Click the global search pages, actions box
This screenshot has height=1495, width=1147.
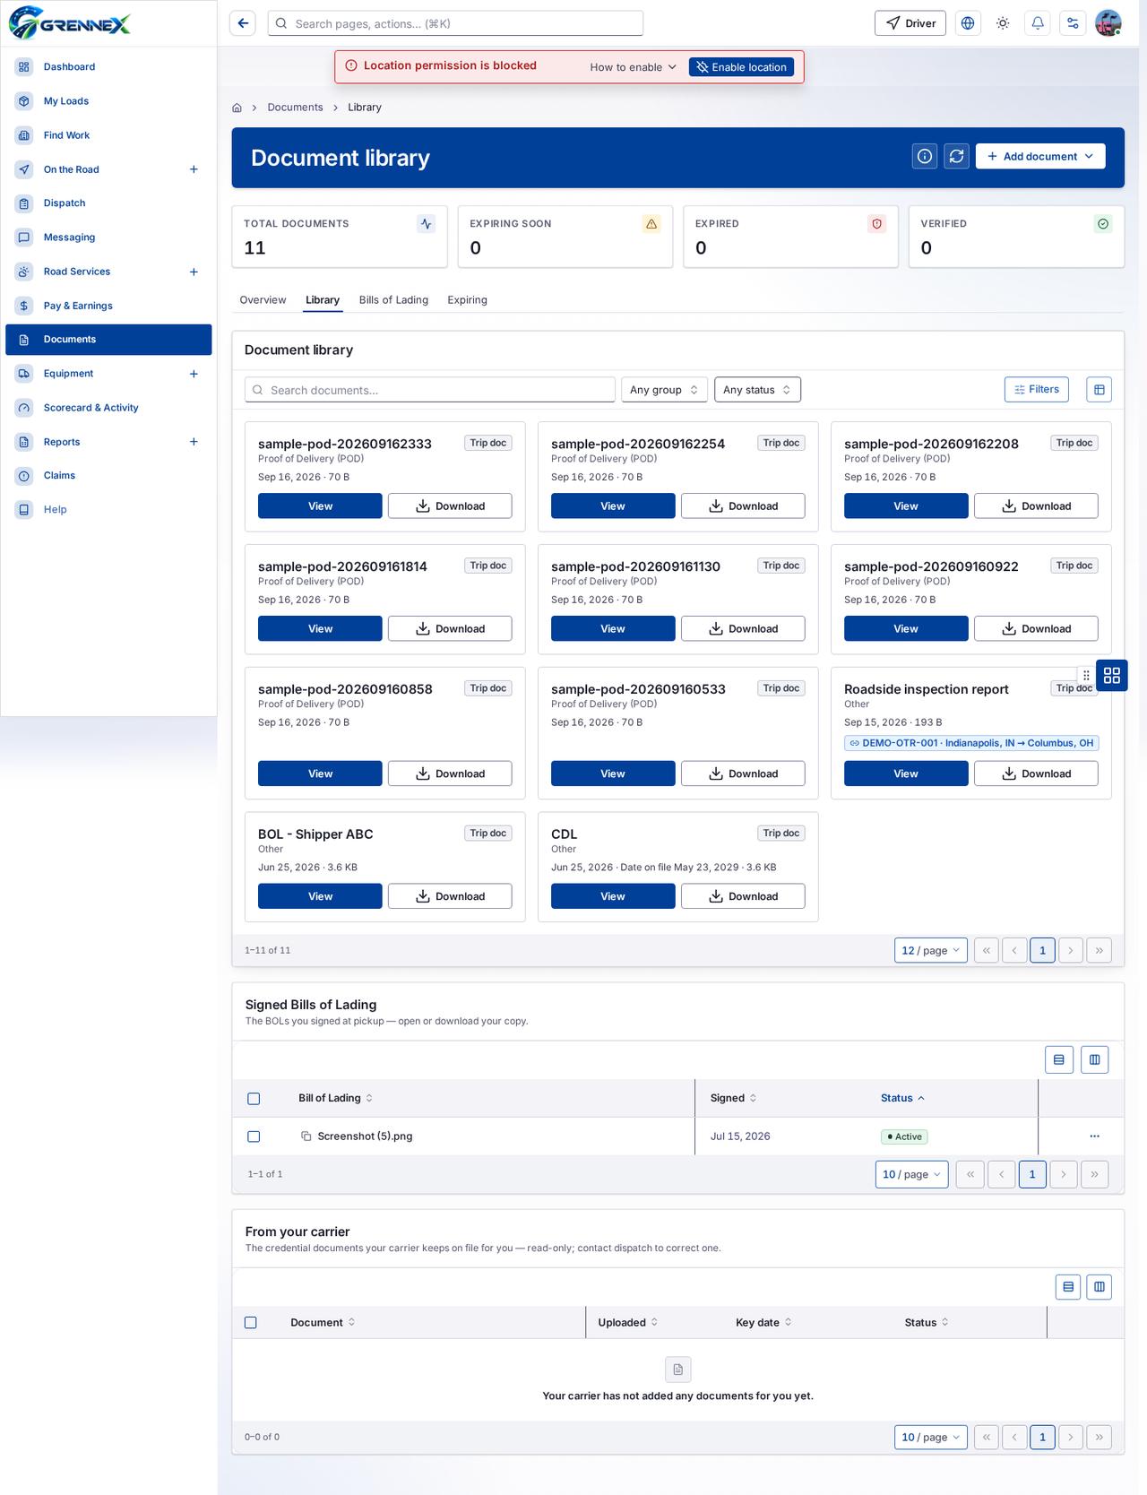(x=455, y=23)
